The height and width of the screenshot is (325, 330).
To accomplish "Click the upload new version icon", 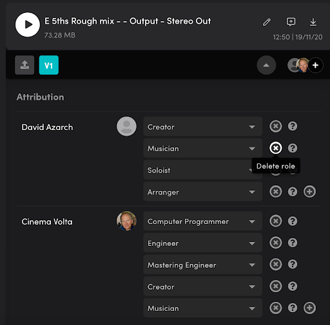I will 24,65.
